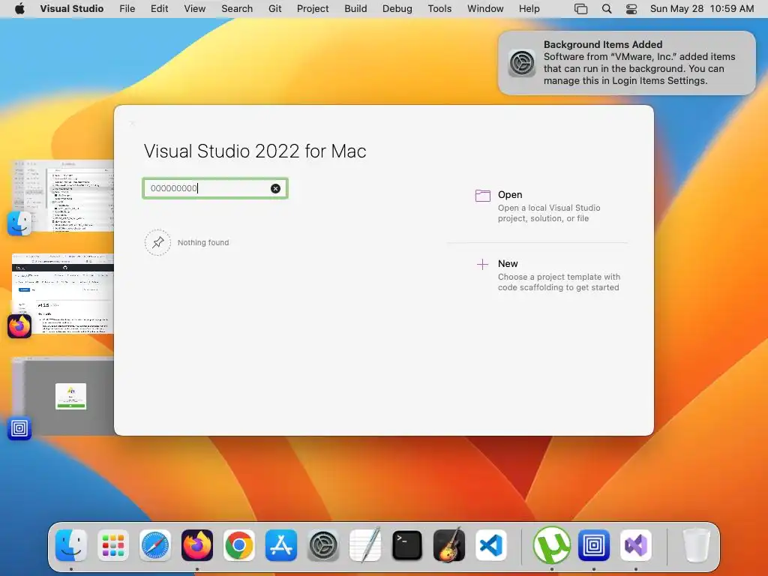The image size is (768, 576).
Task: Open TextEdit from the Dock
Action: coord(365,545)
